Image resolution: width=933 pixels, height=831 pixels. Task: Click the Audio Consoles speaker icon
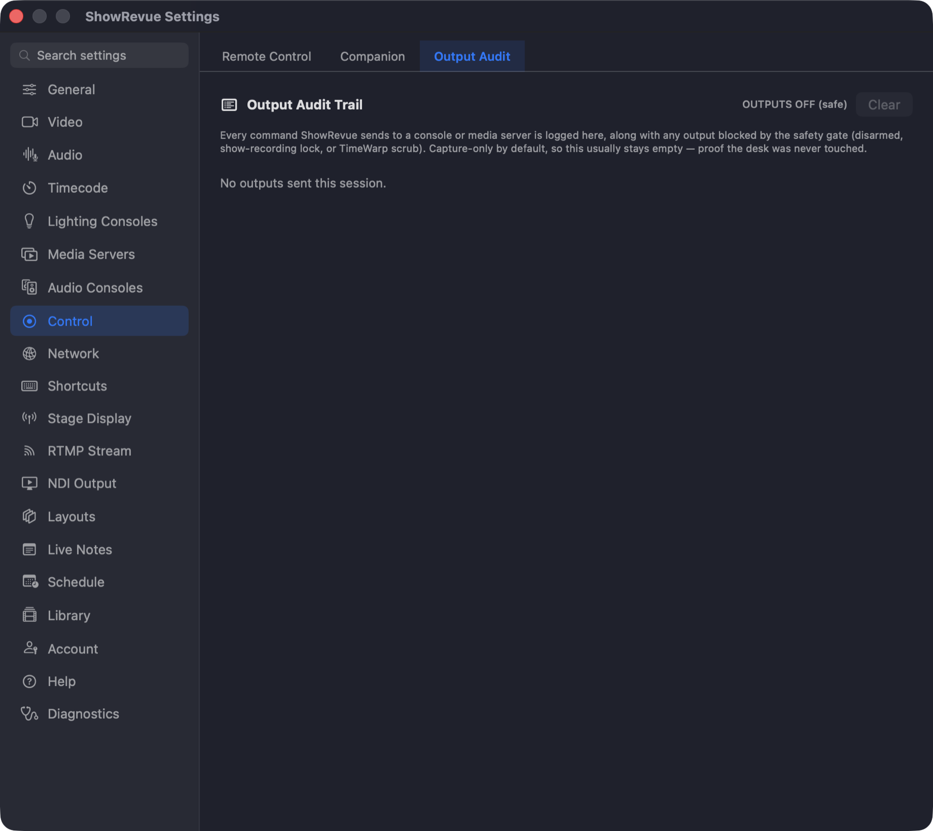tap(30, 288)
